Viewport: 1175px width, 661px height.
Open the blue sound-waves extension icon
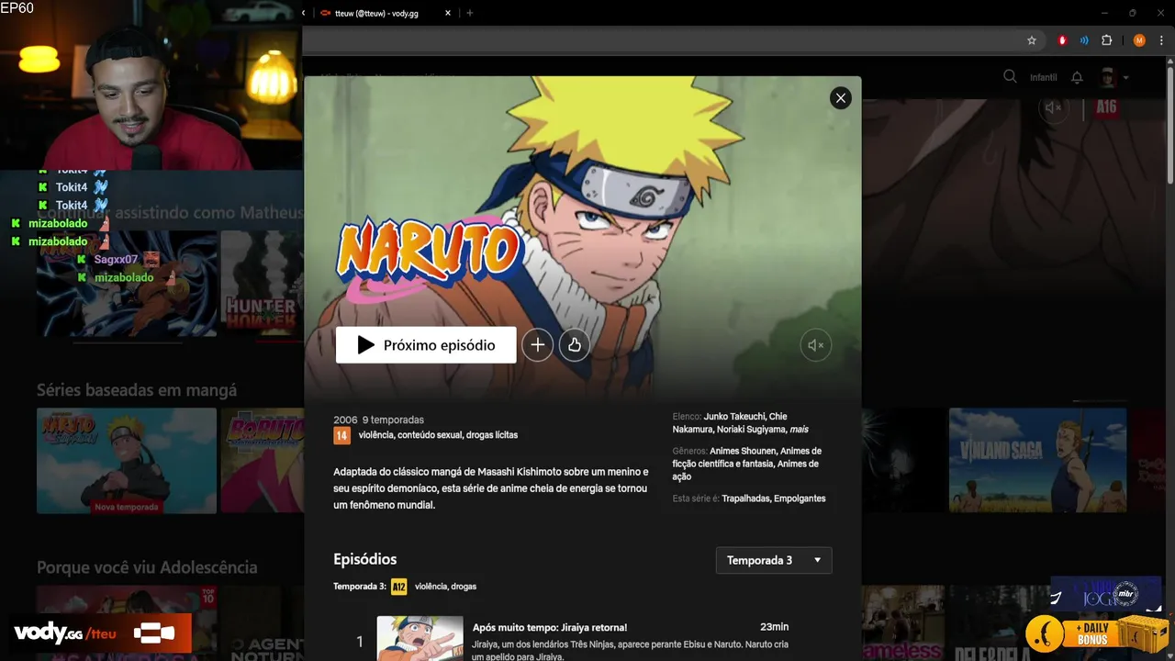click(1084, 40)
